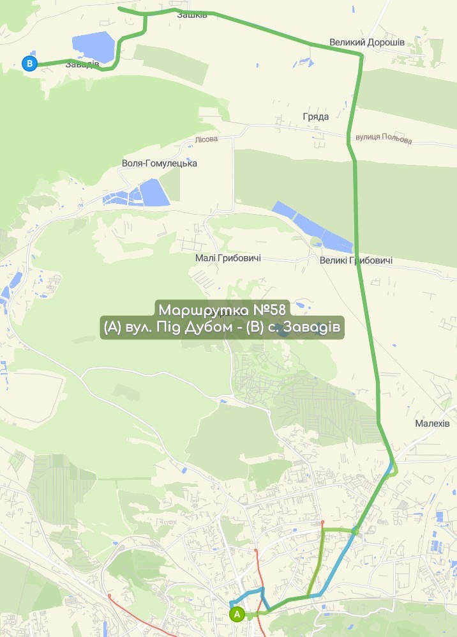Viewport: 457px width, 637px height.
Task: Click the Маршрутка №58 route title label
Action: point(222,310)
